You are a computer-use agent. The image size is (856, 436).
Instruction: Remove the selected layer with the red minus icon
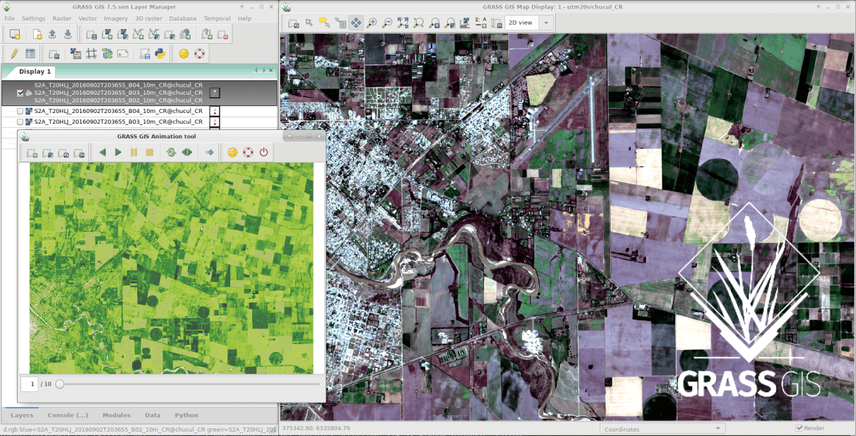coord(222,34)
